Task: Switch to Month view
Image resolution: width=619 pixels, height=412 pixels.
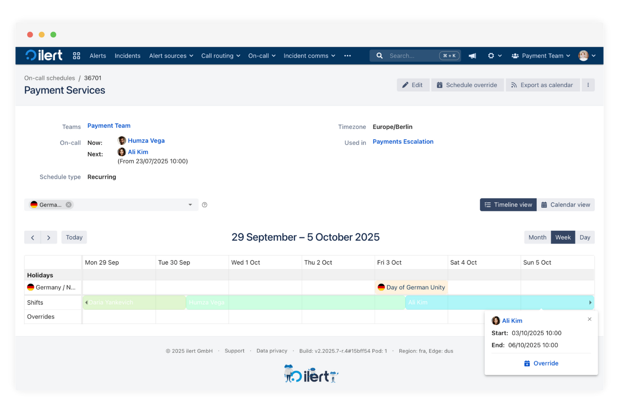Action: point(537,237)
